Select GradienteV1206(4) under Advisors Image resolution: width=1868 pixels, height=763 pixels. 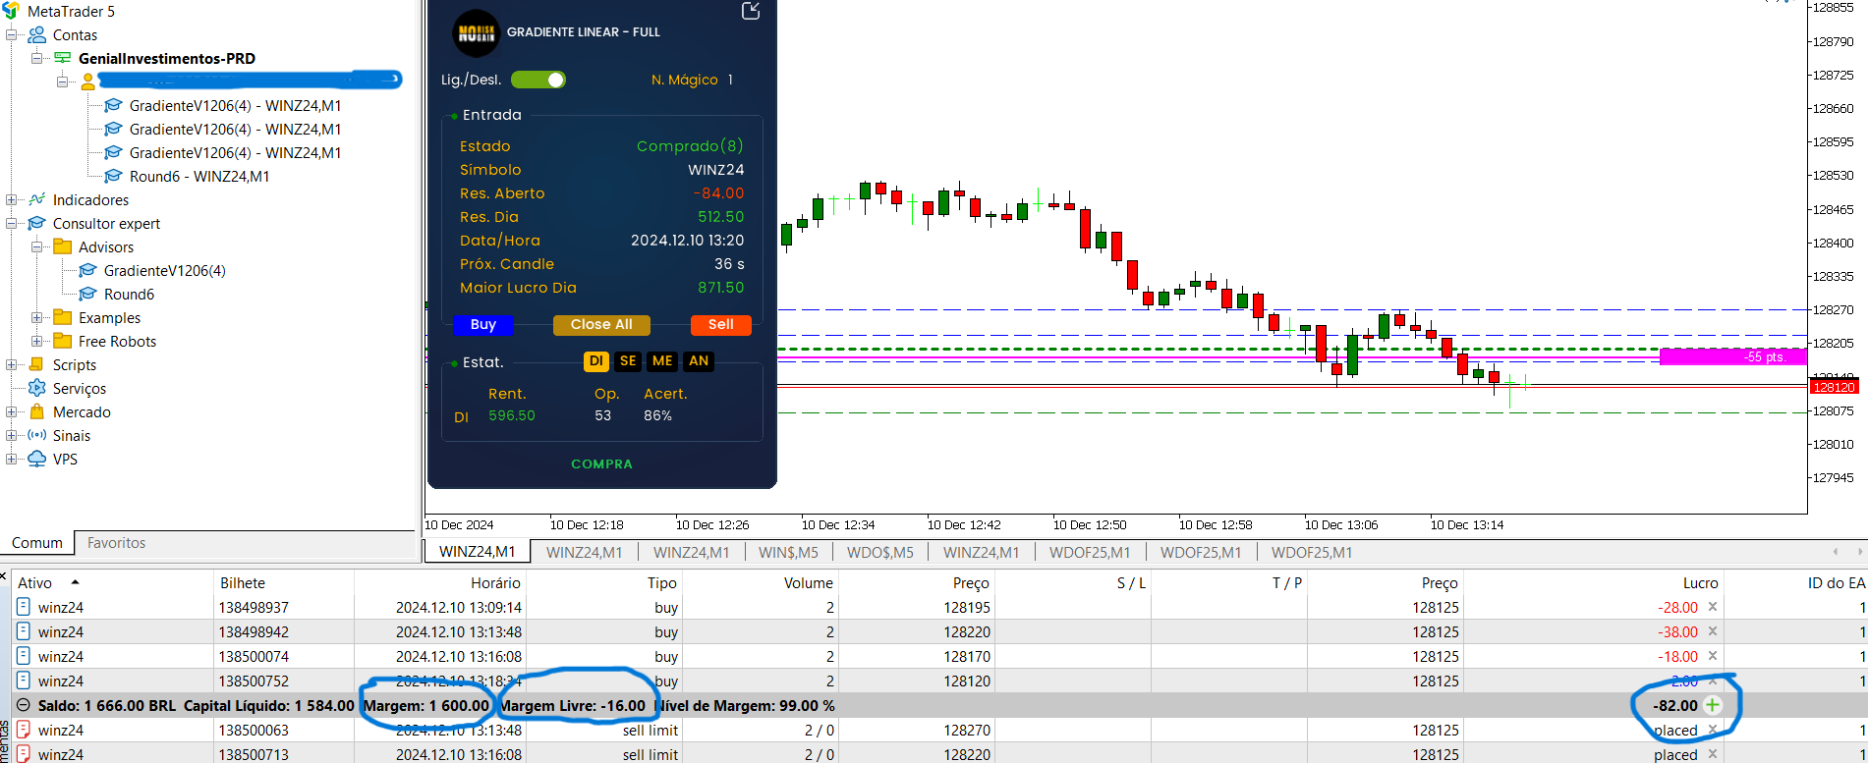(165, 270)
